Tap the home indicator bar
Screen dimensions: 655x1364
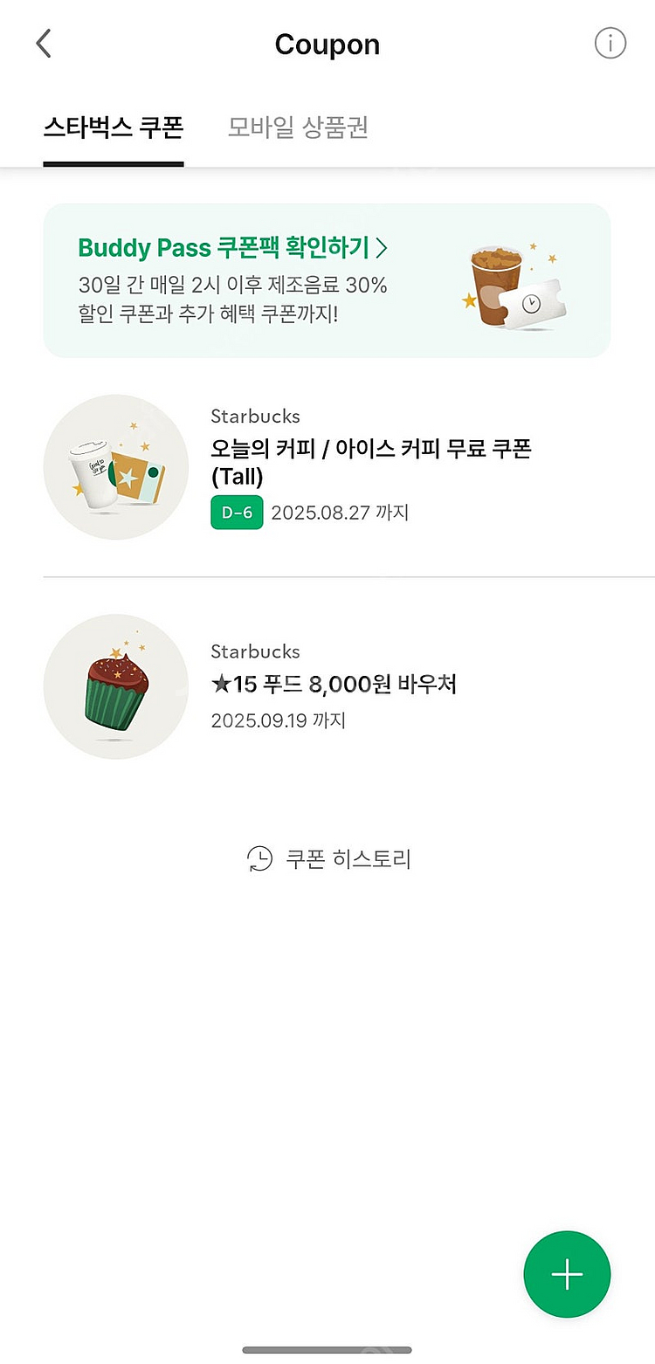pos(327,1350)
